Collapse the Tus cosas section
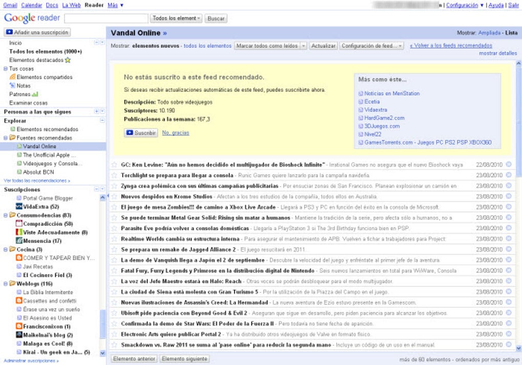The height and width of the screenshot is (365, 522). pyautogui.click(x=5, y=69)
